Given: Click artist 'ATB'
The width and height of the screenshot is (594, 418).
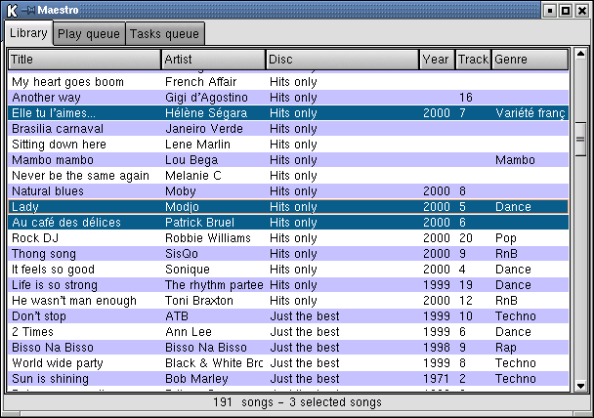Looking at the screenshot, I should (x=177, y=316).
